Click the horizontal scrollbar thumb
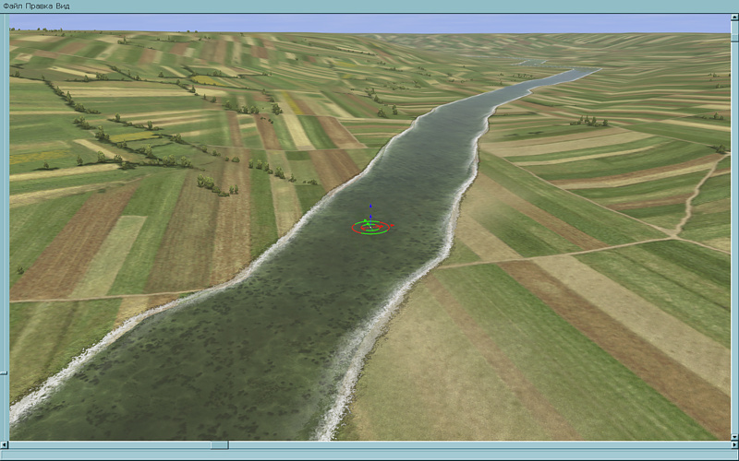 pos(220,444)
